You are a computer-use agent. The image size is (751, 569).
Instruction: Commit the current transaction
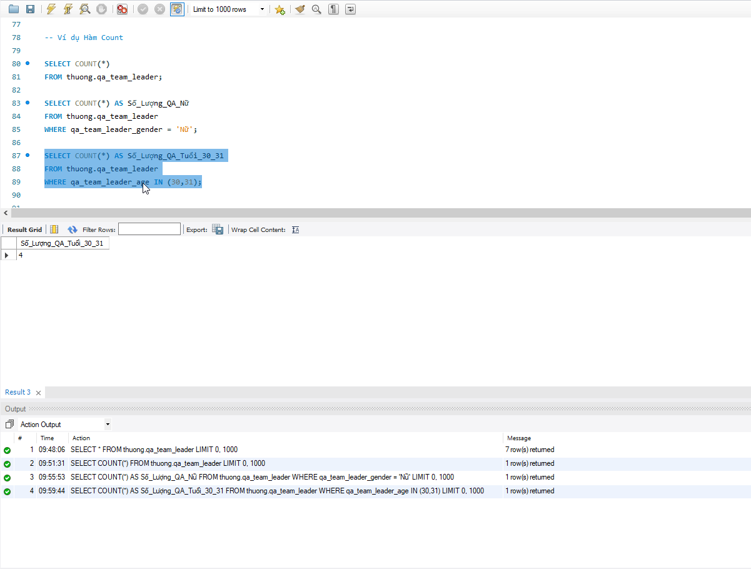[143, 9]
